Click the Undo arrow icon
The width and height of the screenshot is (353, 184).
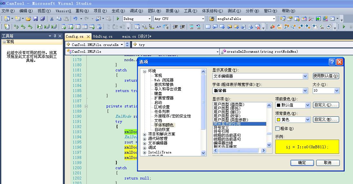click(x=75, y=19)
